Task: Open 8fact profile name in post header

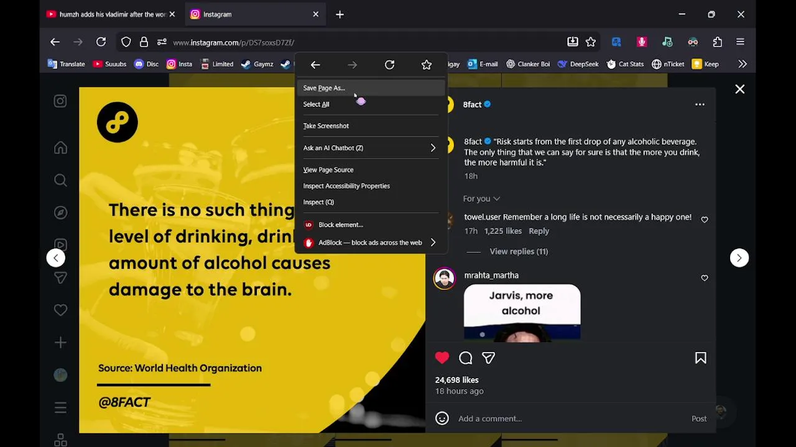Action: tap(472, 104)
